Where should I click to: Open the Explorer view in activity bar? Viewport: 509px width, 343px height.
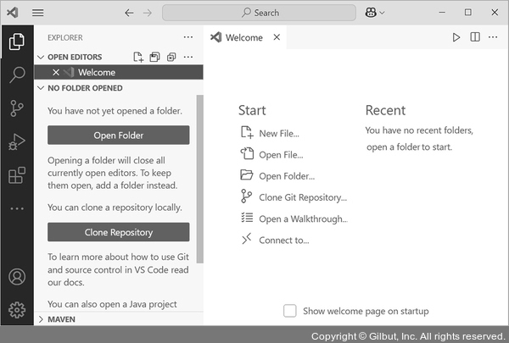pos(16,41)
